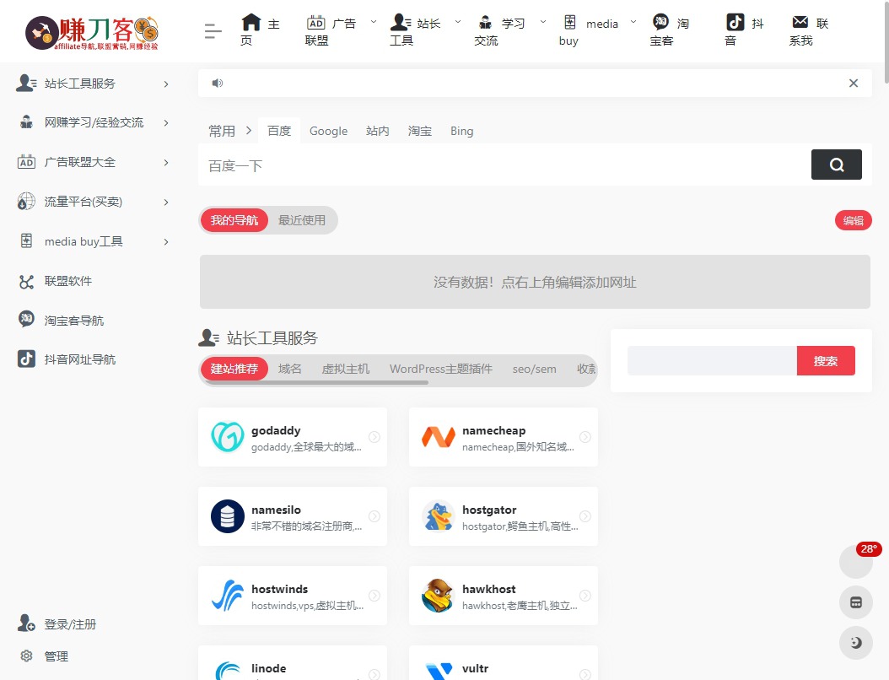Click the announcement speaker icon

217,84
